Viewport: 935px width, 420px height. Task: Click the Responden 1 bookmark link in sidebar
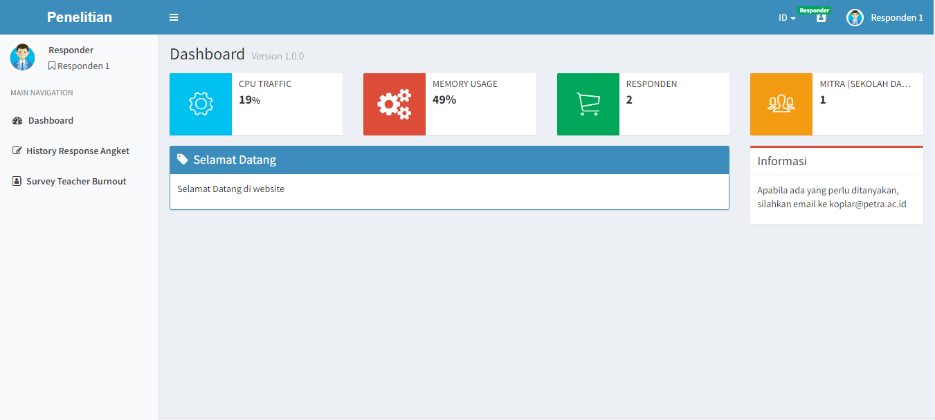(79, 66)
